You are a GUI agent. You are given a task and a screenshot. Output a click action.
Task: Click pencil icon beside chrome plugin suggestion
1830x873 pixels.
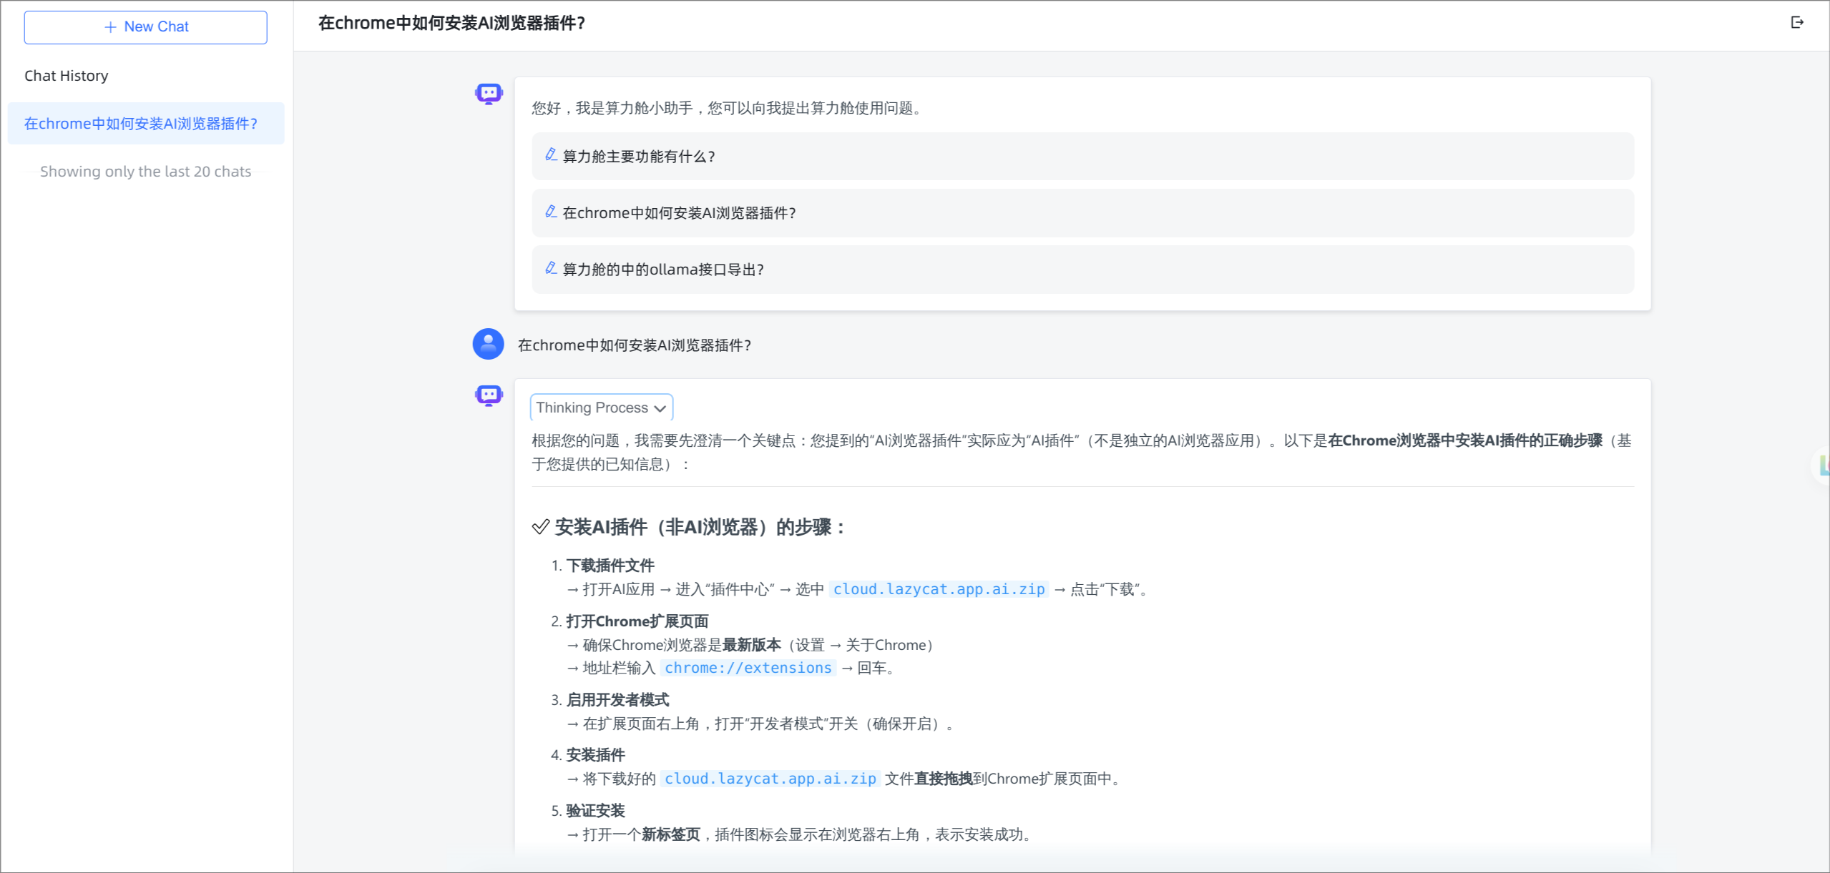[551, 211]
